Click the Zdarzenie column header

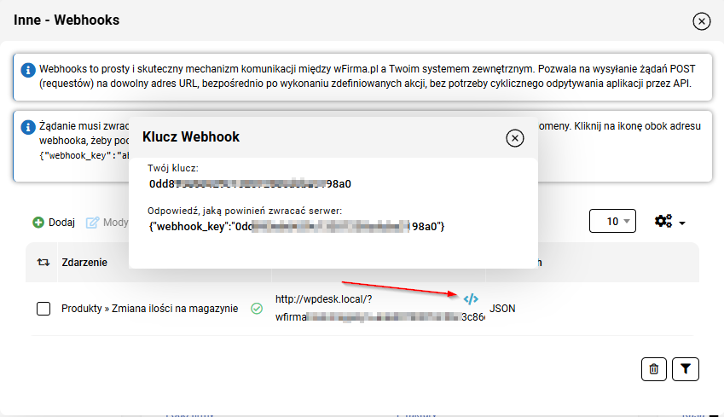(84, 263)
